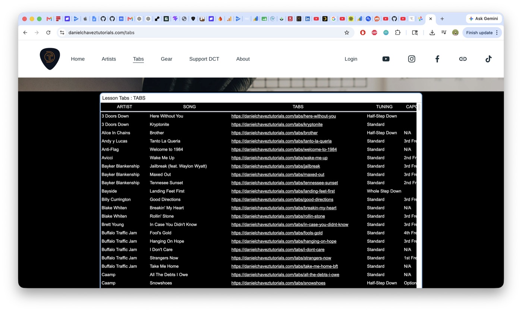
Task: Open a new tab with plus button
Action: tap(442, 19)
